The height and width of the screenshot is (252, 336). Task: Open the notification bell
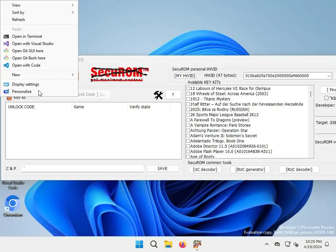[327, 244]
